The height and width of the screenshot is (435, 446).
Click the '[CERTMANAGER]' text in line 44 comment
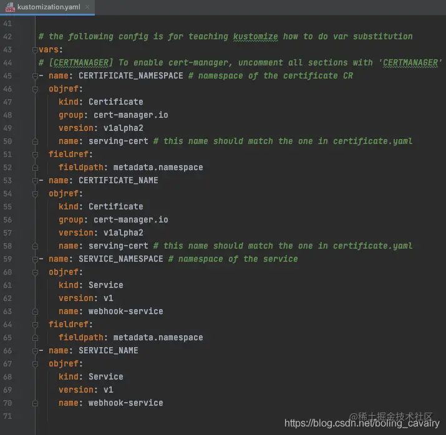pos(81,63)
